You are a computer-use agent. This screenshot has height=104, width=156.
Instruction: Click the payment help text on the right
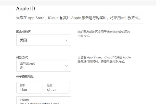104,59
